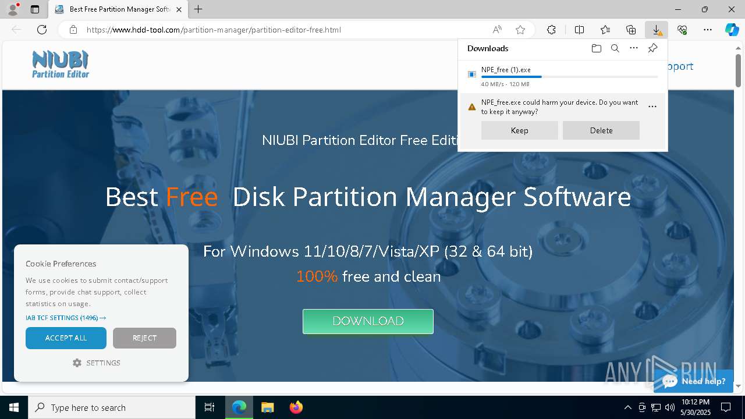Open Edge Settings and more menu
Viewport: 745px width, 419px height.
708,30
